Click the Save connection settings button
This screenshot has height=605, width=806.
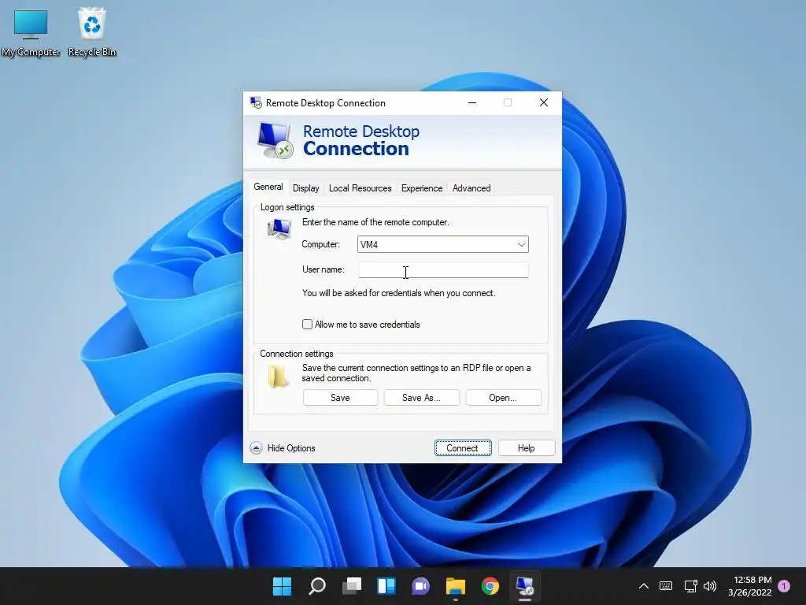[x=340, y=398]
